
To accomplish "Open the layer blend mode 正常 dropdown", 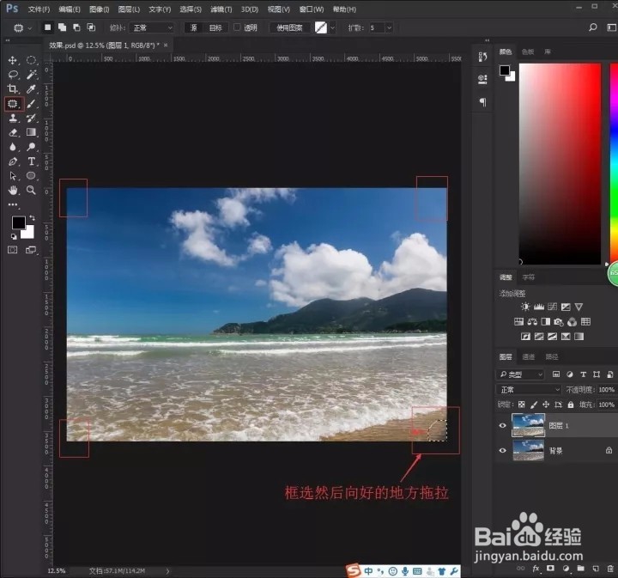I will 529,390.
